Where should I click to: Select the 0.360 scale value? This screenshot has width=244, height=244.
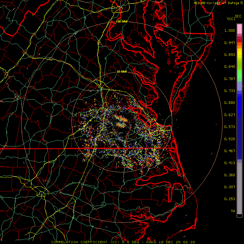(x=230, y=175)
